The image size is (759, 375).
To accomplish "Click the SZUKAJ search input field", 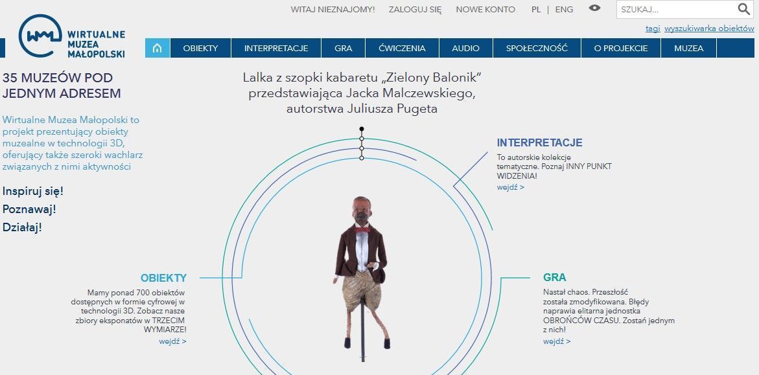I will 677,9.
